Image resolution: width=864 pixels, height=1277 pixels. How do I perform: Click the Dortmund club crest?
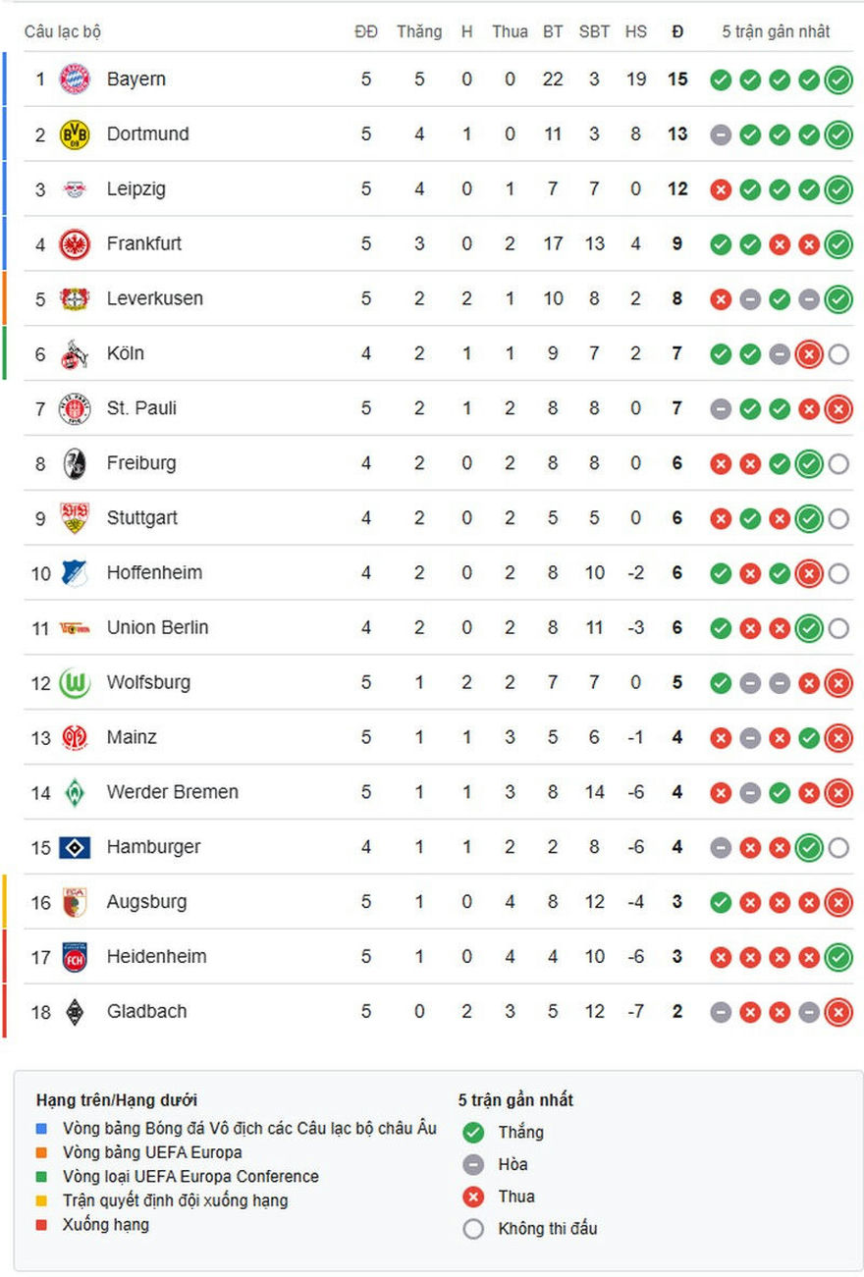[75, 134]
